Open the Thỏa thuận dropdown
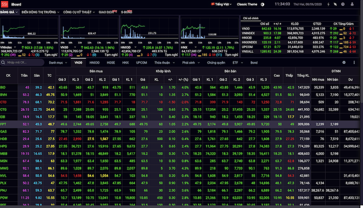Viewport: 363px width, 208px height. pos(165,63)
